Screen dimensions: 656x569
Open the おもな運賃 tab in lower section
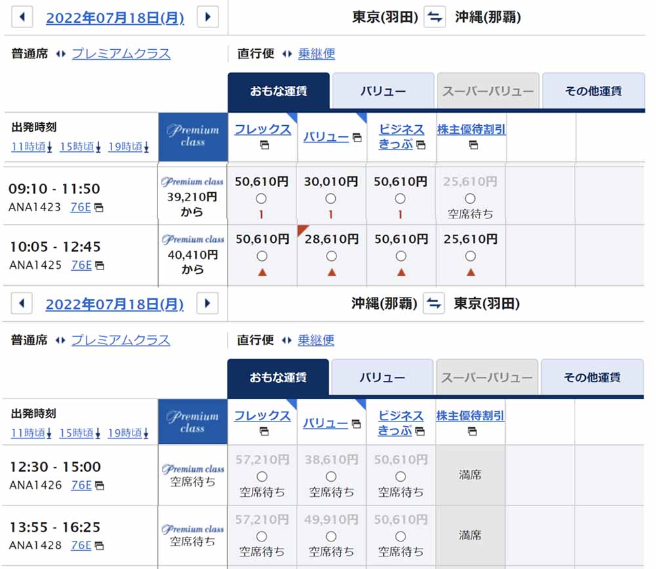coord(278,377)
